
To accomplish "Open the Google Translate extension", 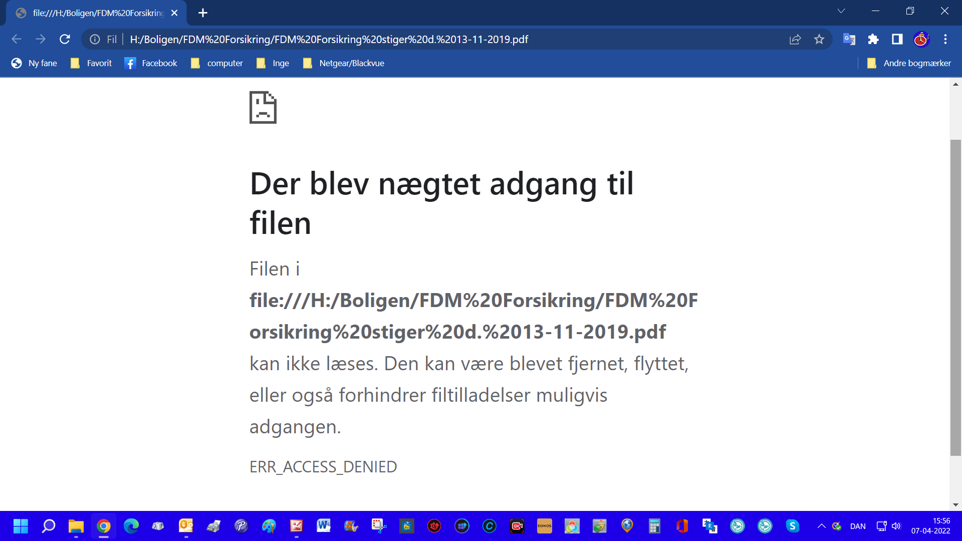I will coord(849,39).
